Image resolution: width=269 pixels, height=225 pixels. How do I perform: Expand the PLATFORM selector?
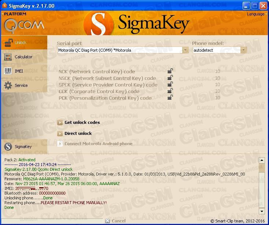click(14, 14)
